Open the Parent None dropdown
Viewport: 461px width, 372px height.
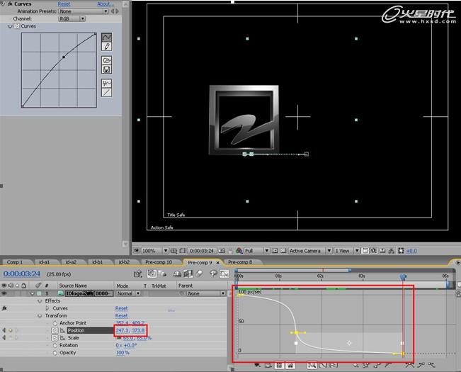pos(206,293)
